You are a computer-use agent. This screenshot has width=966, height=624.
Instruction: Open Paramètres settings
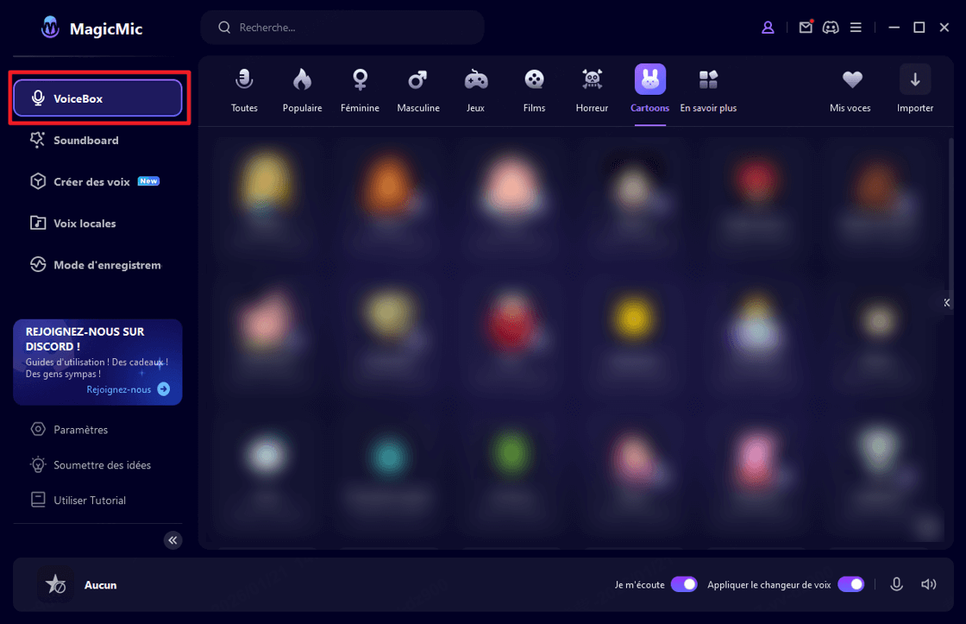point(80,430)
